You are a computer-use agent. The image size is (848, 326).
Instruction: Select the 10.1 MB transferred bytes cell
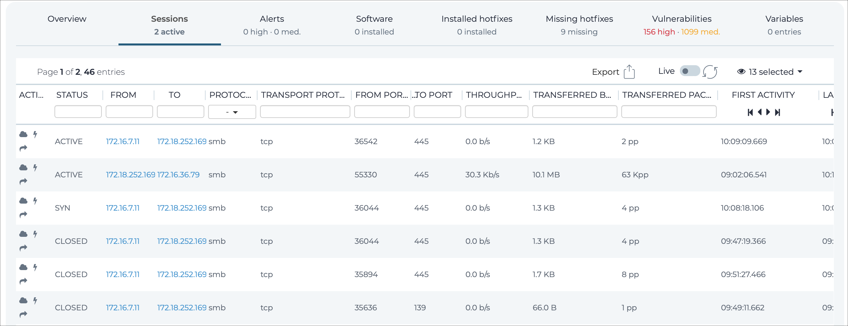(x=546, y=175)
